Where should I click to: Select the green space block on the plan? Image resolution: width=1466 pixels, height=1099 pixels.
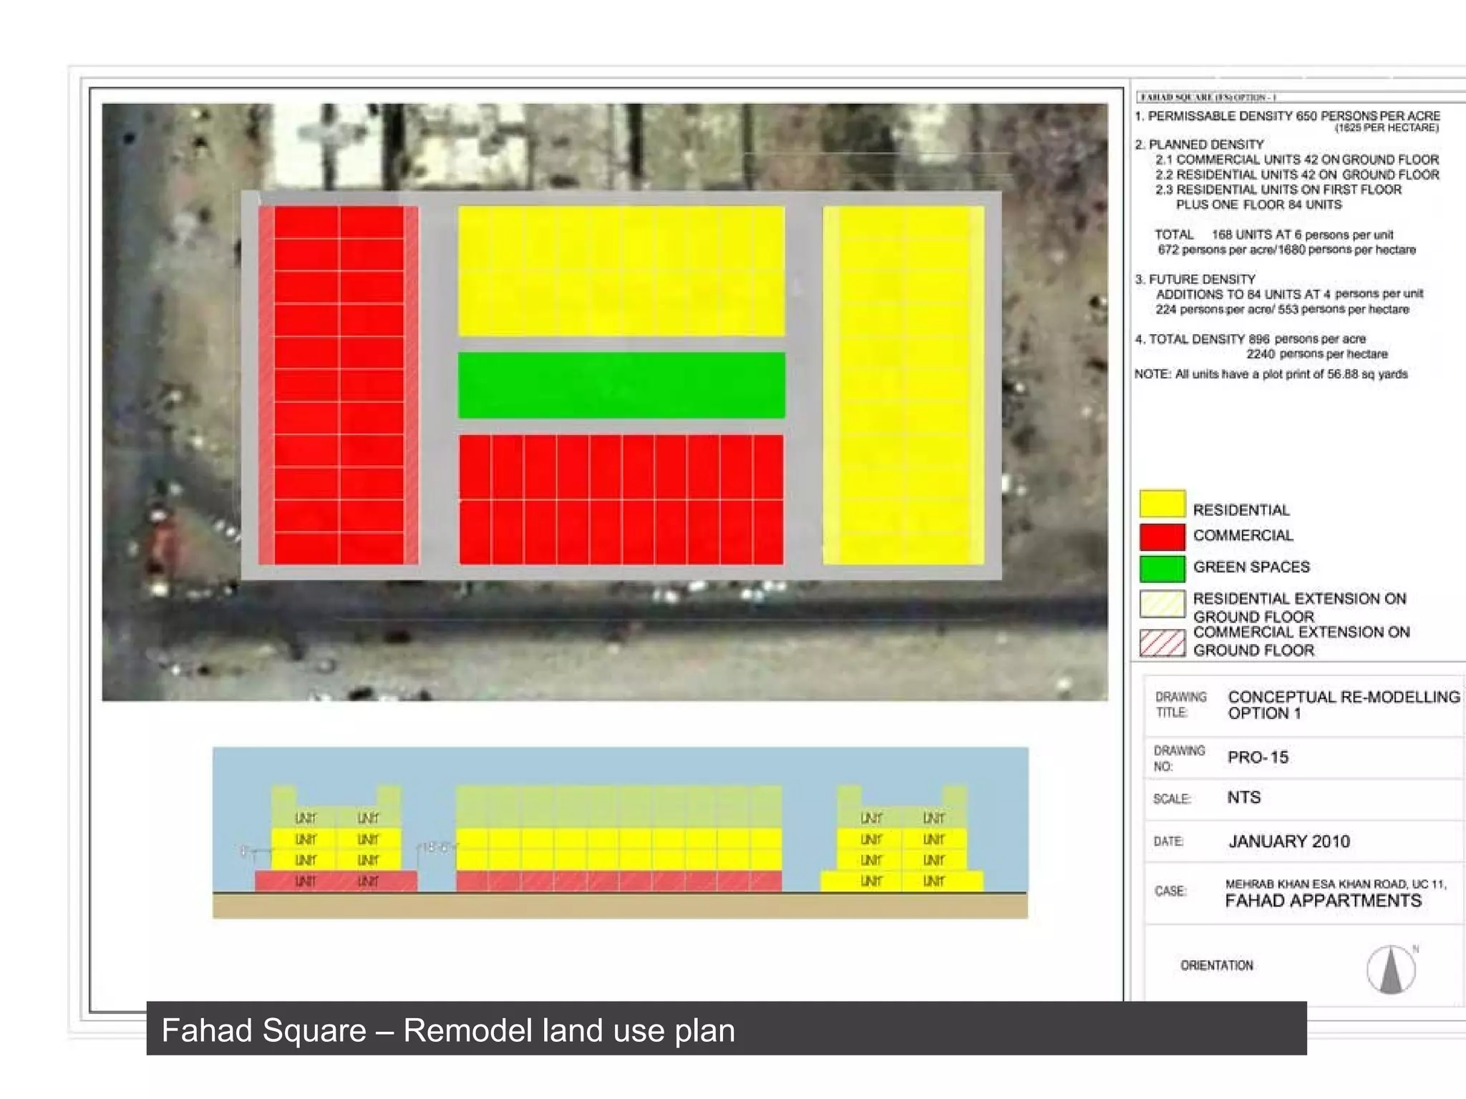click(x=621, y=385)
